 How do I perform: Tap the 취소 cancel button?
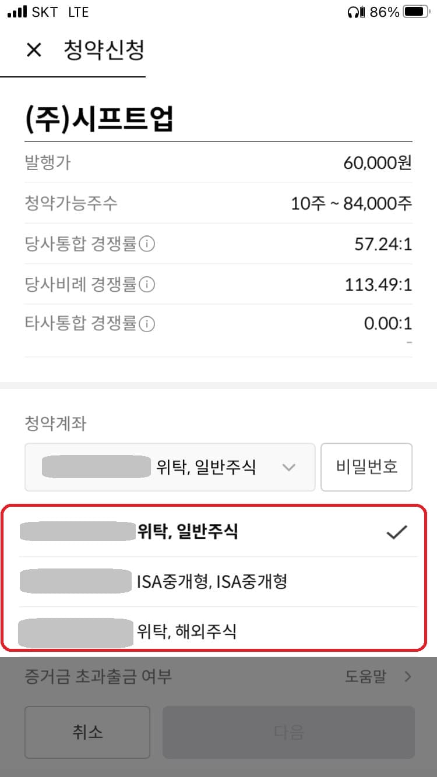point(87,732)
